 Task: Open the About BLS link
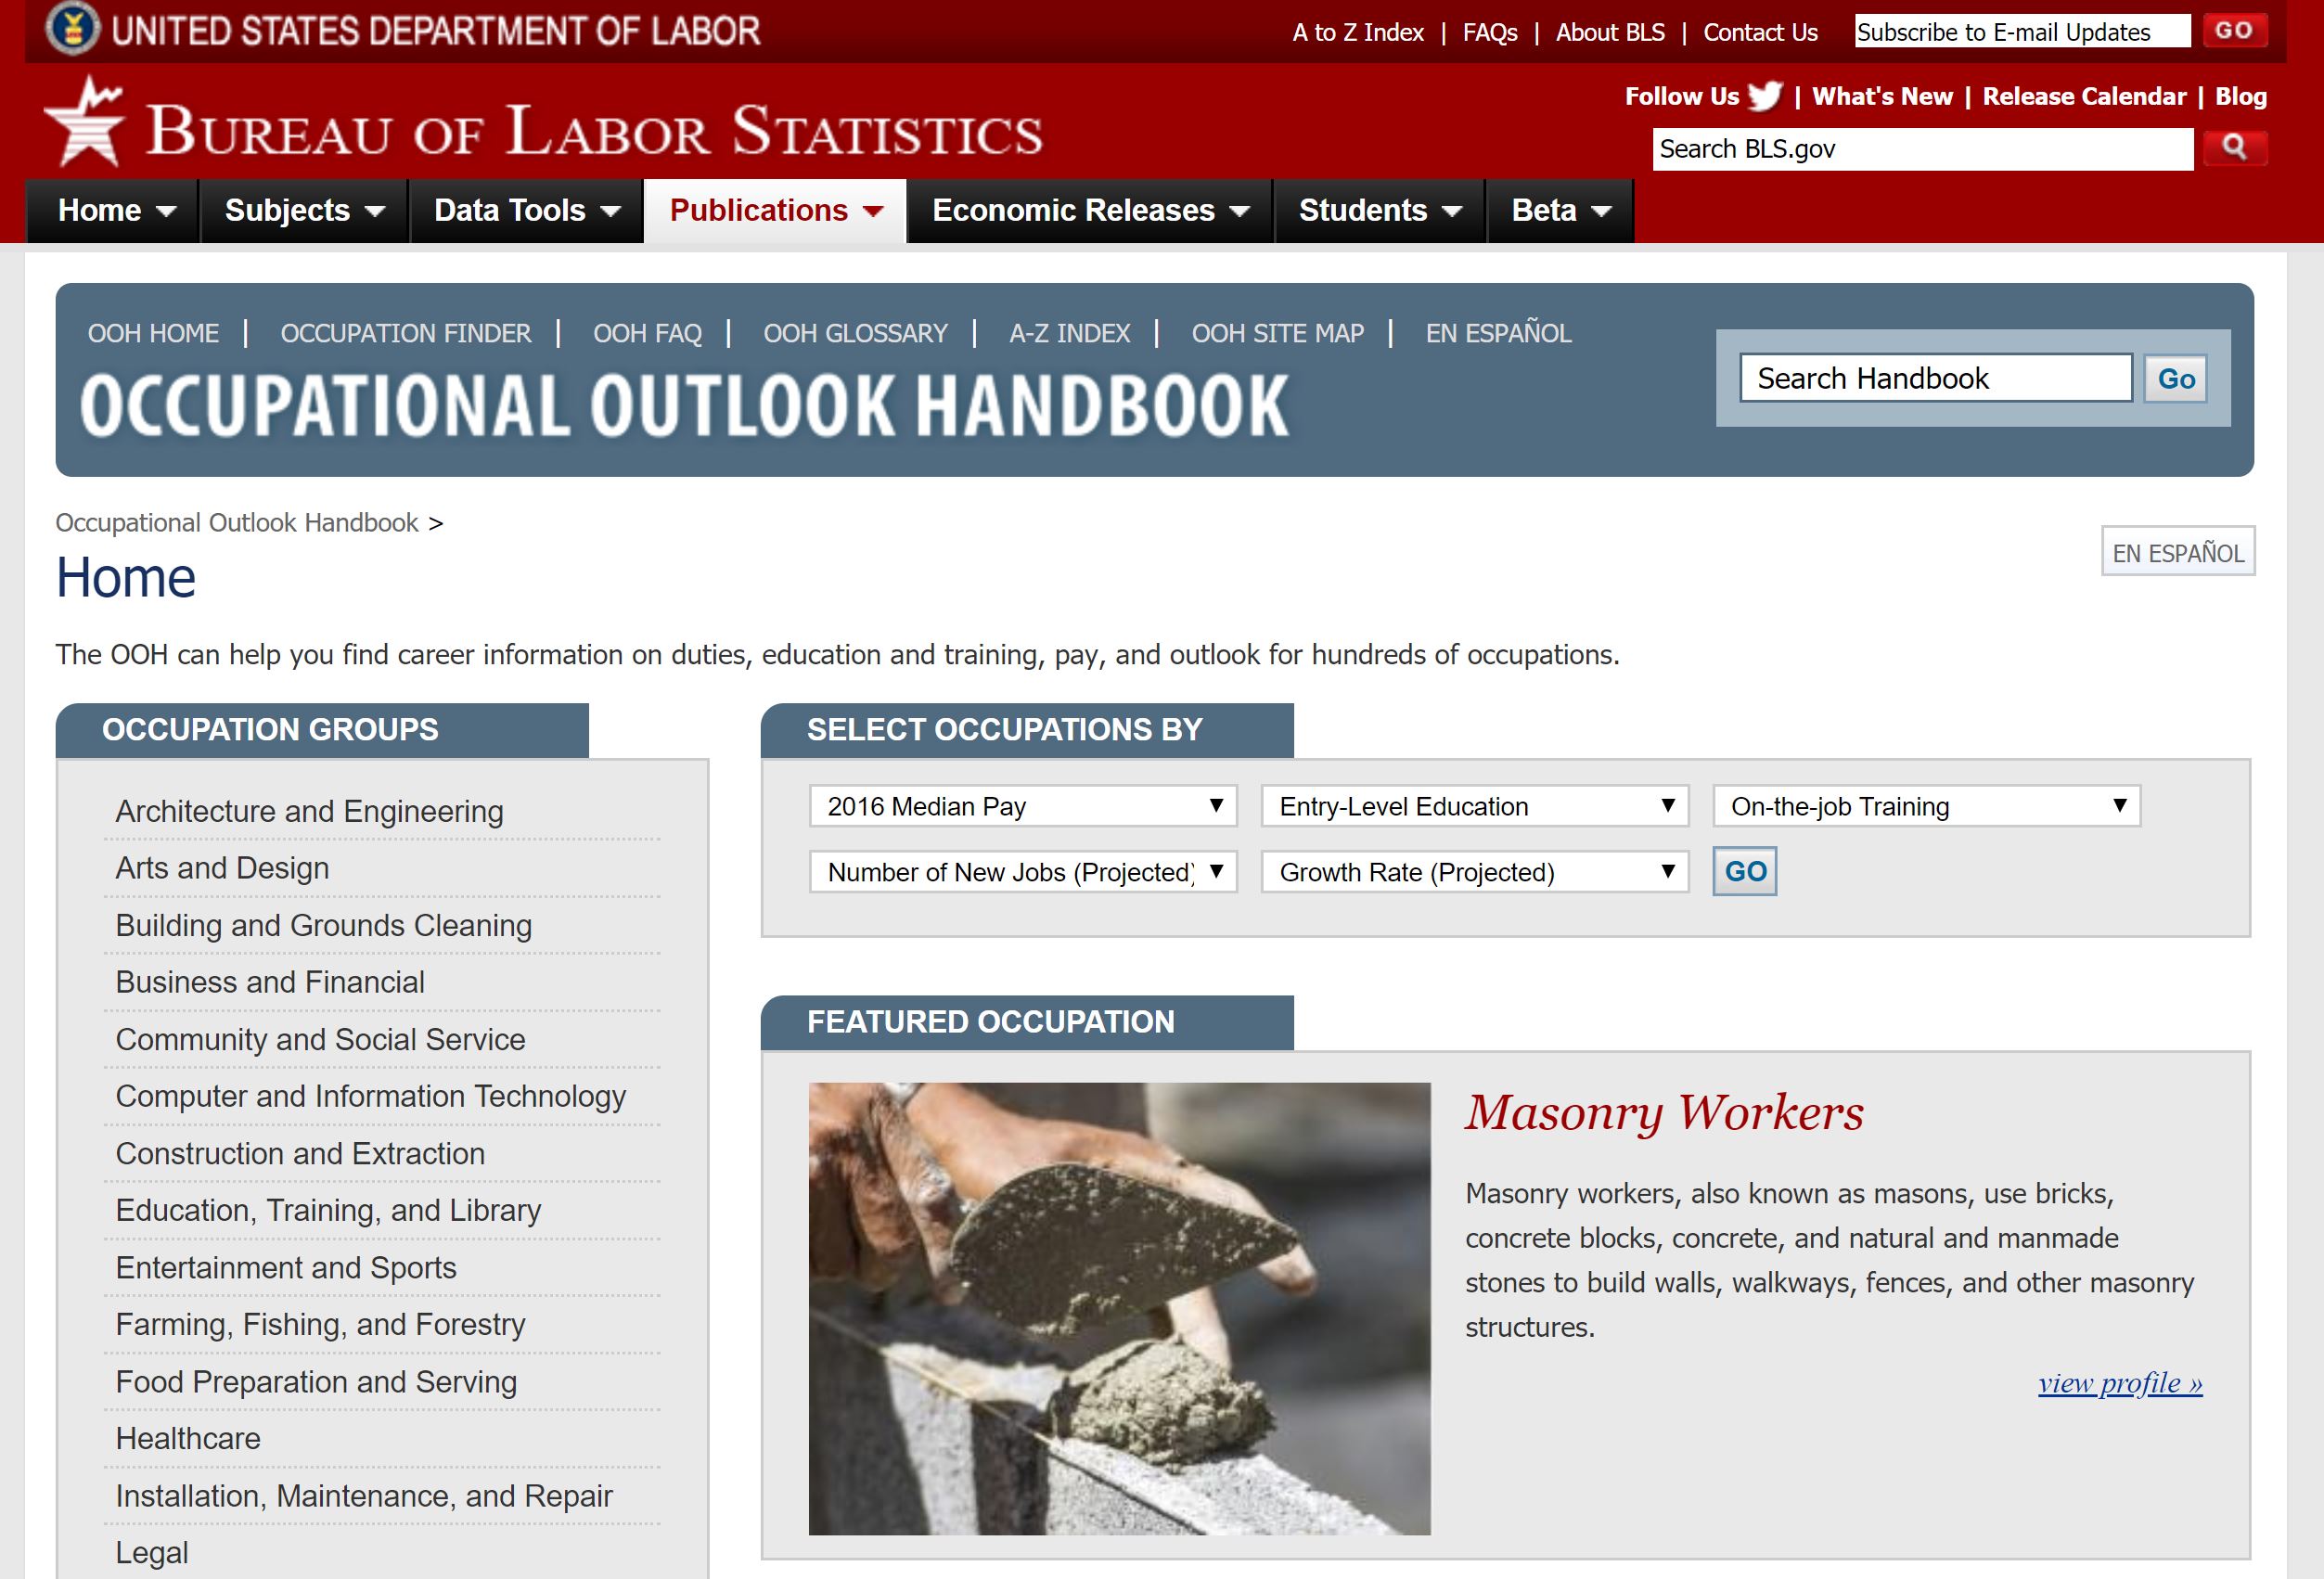tap(1610, 32)
